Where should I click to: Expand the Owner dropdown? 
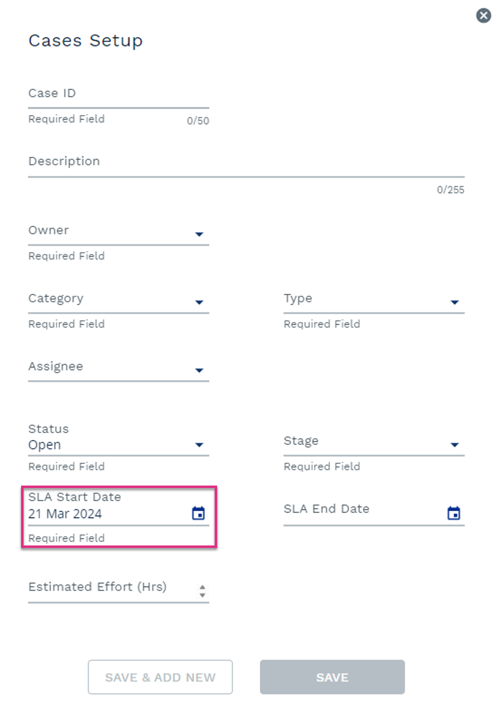pos(199,234)
